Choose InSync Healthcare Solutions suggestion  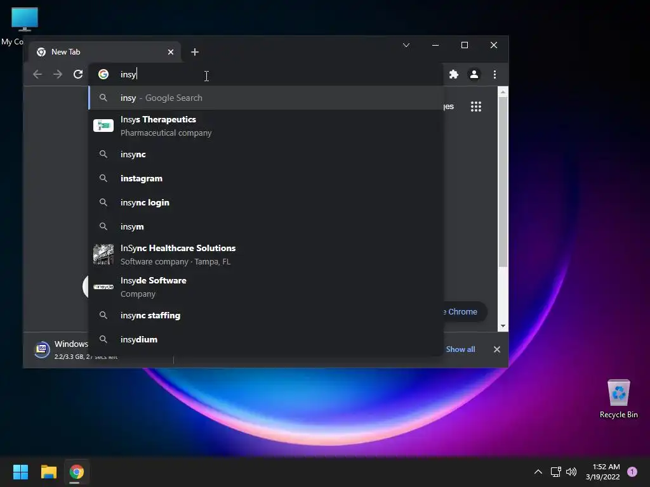[x=266, y=255]
